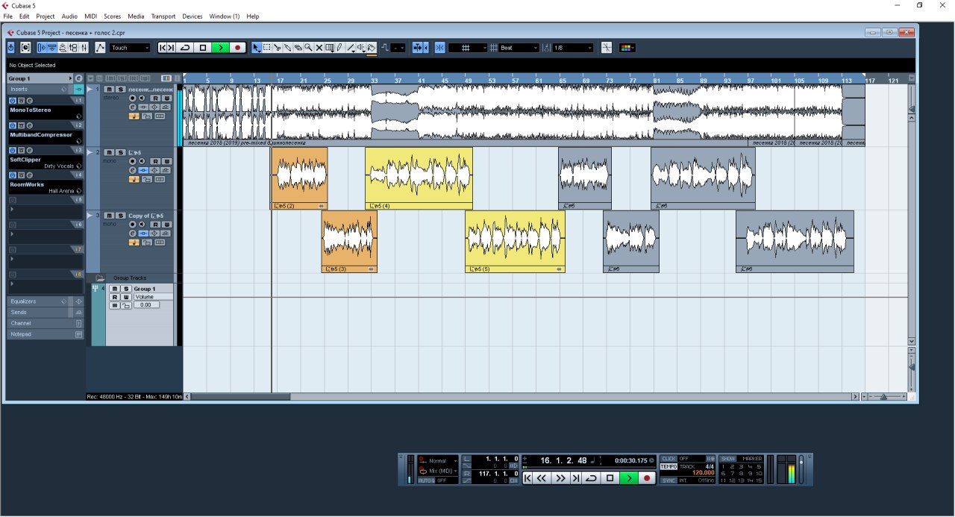Toggle monitor speaker on track 1
Screen dimensions: 955x517
[x=142, y=98]
